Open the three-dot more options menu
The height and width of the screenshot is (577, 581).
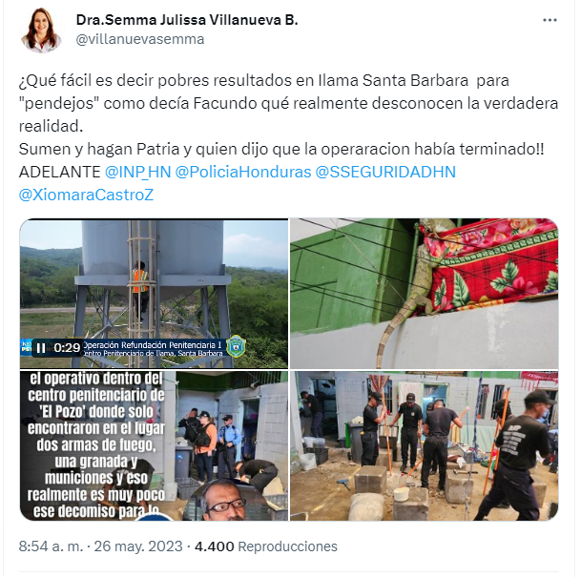coord(550,20)
